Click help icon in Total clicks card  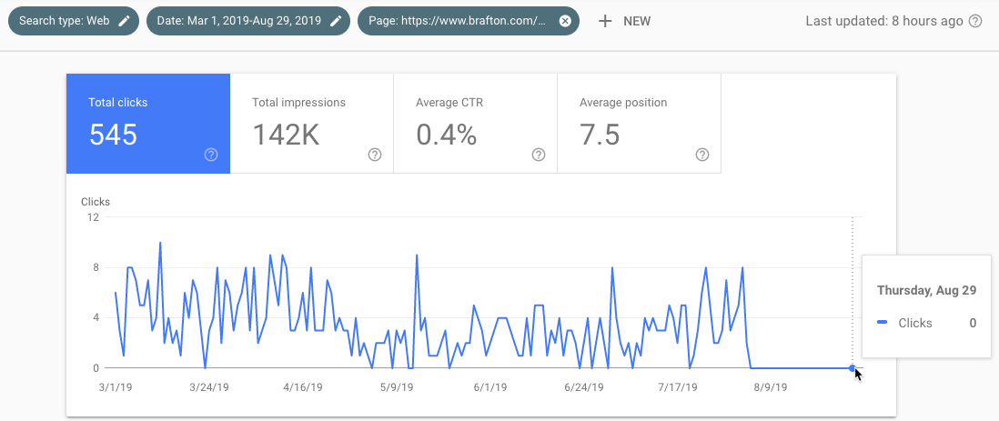[x=211, y=155]
